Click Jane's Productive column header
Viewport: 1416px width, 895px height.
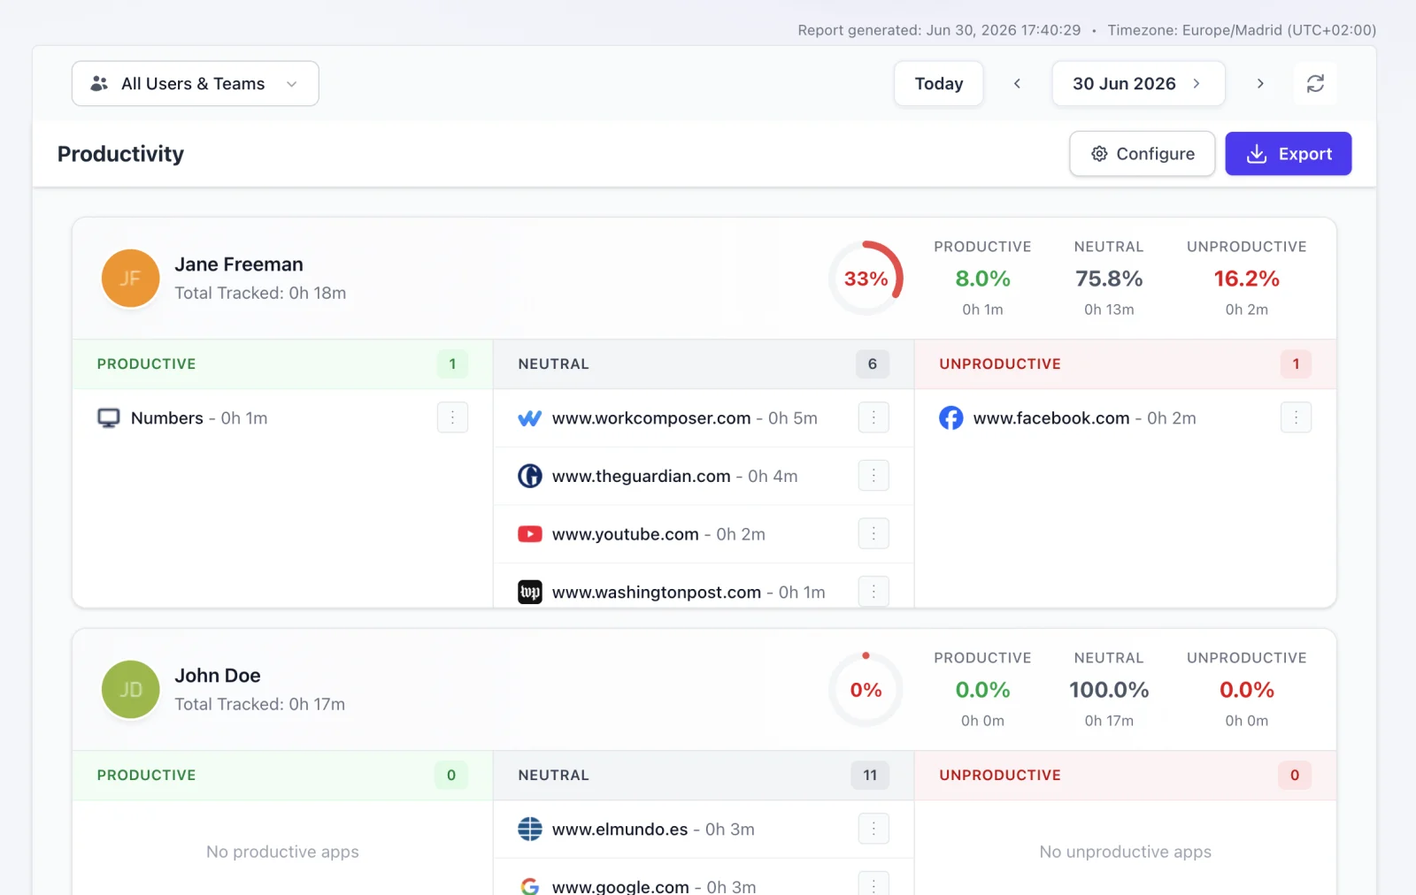[x=282, y=363]
